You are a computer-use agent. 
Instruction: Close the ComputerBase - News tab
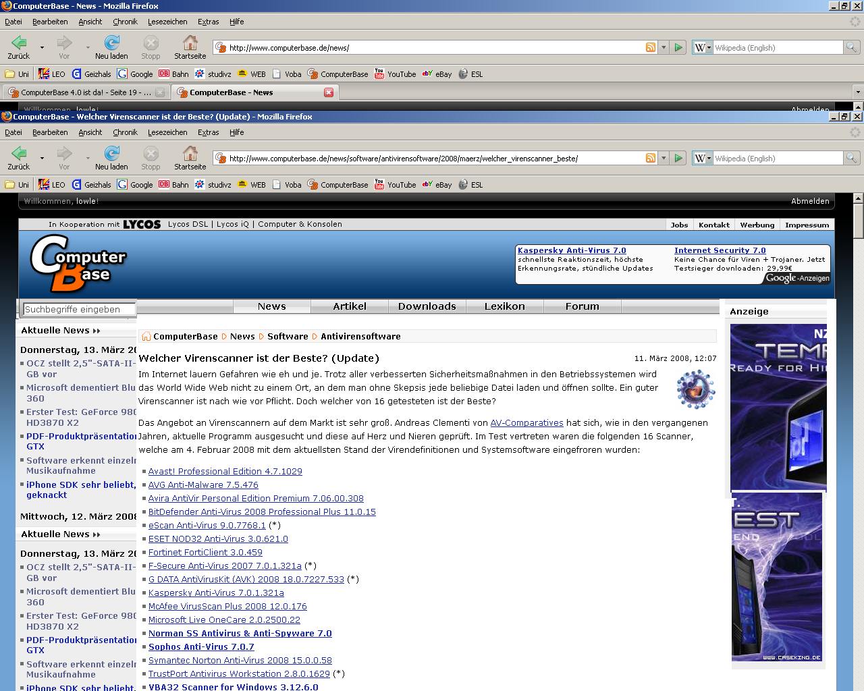pos(329,92)
